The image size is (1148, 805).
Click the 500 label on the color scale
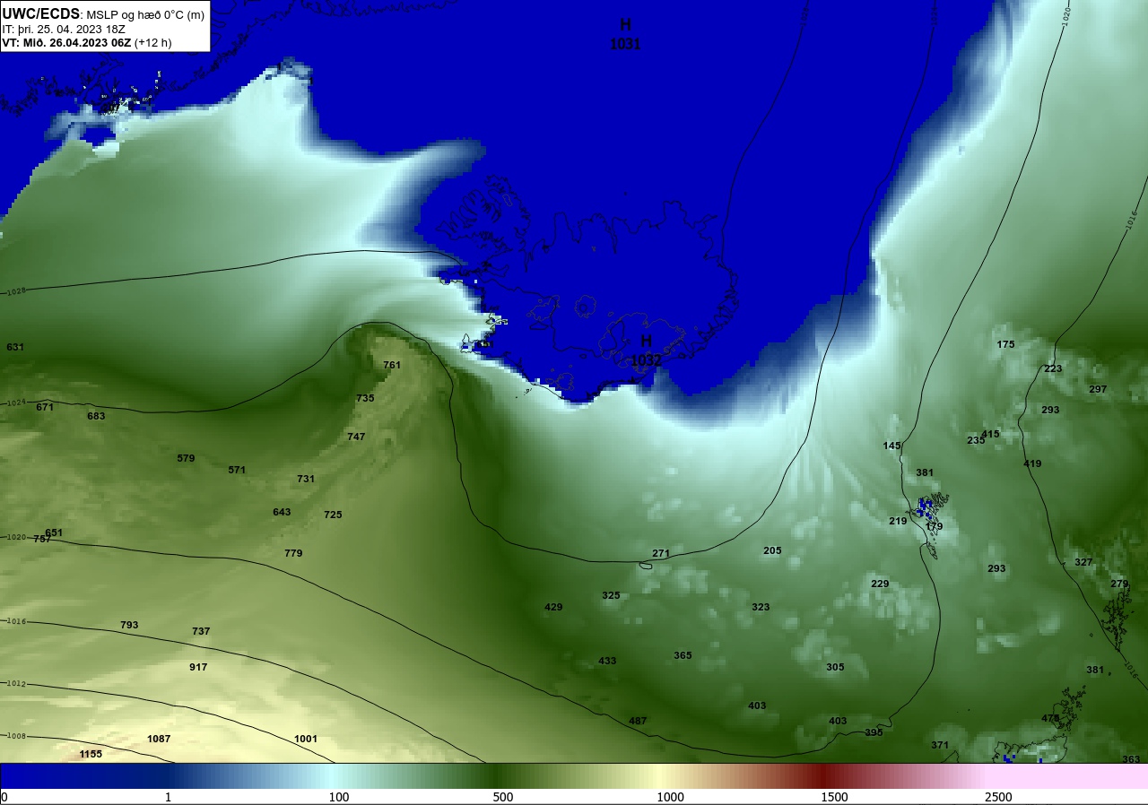click(x=503, y=797)
